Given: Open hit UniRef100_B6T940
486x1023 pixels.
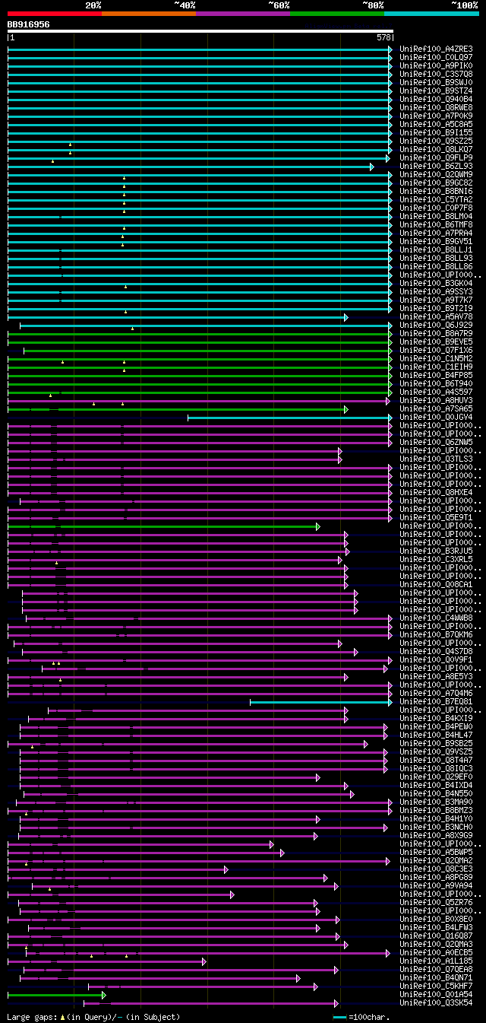Looking at the screenshot, I should [x=436, y=383].
